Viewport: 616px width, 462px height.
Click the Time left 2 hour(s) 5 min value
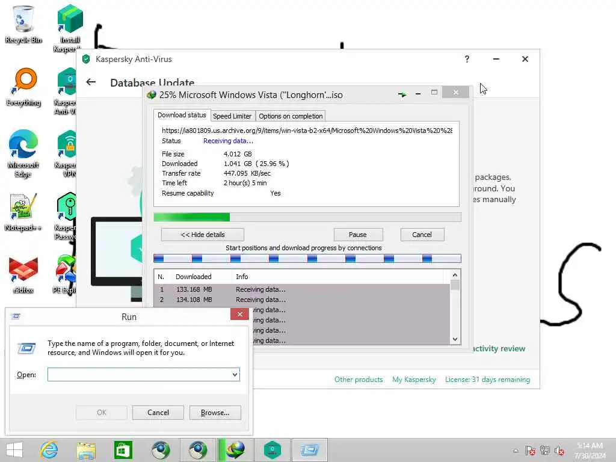[x=245, y=183]
